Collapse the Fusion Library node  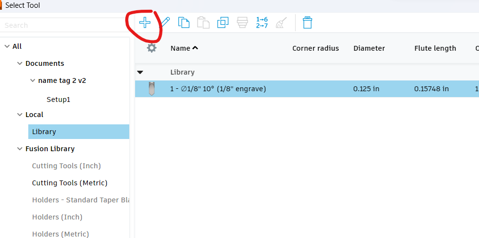(20, 149)
